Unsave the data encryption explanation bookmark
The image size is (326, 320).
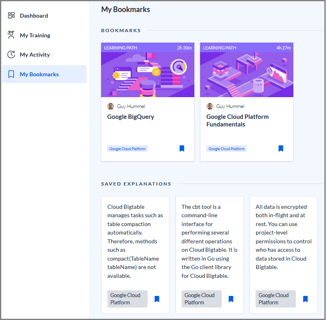tap(305, 299)
